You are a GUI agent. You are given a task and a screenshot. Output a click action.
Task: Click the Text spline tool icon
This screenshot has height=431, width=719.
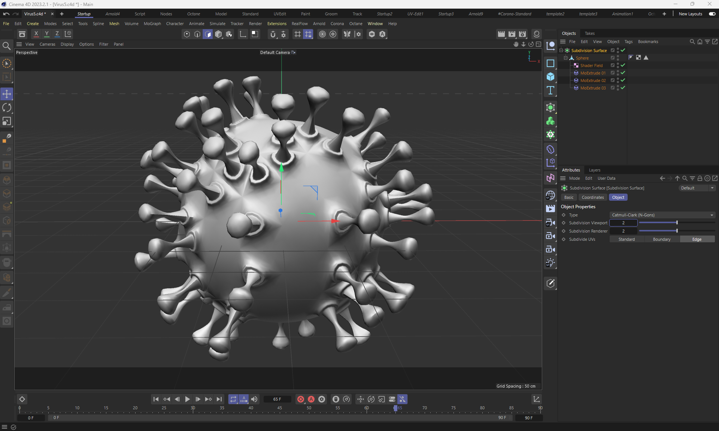[550, 90]
